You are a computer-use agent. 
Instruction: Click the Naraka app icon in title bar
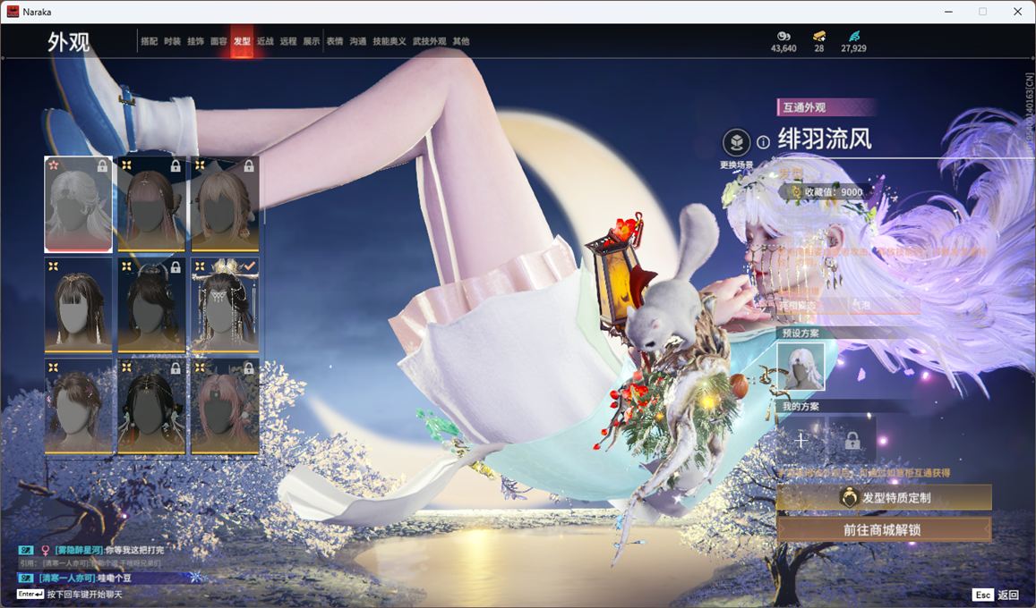[x=13, y=12]
